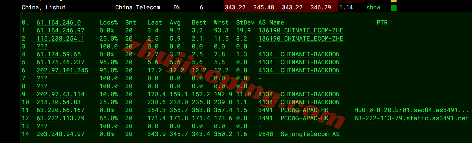Open hop 14 IP 203.248.94.97

(x=60, y=134)
